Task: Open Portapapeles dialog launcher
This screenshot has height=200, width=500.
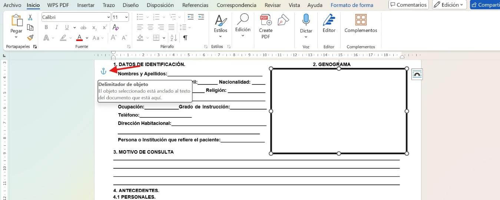Action: pyautogui.click(x=35, y=47)
